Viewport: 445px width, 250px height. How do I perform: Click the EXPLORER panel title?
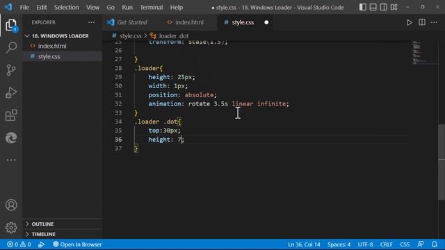[x=43, y=22]
